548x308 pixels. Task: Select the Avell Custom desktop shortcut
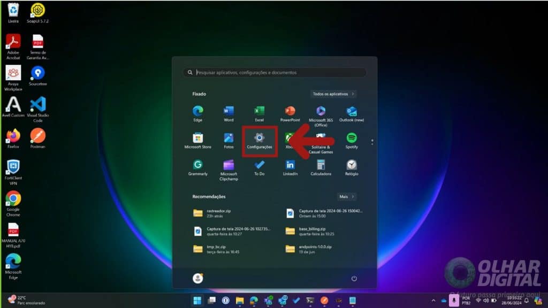[13, 107]
